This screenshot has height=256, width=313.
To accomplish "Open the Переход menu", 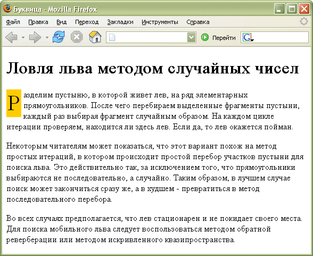I will (87, 22).
